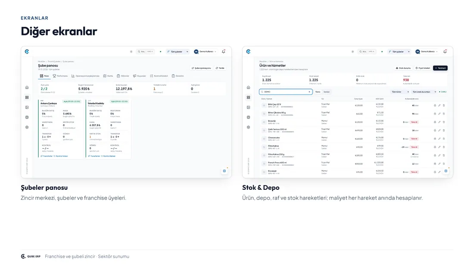Viewport: 474px width, 267px height.
Task: Open notifications bell on Ürün ve hizmetler screen
Action: click(445, 51)
